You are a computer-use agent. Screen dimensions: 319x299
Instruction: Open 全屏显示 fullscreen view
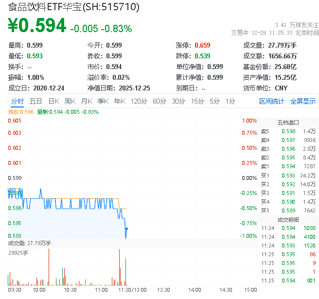302,101
